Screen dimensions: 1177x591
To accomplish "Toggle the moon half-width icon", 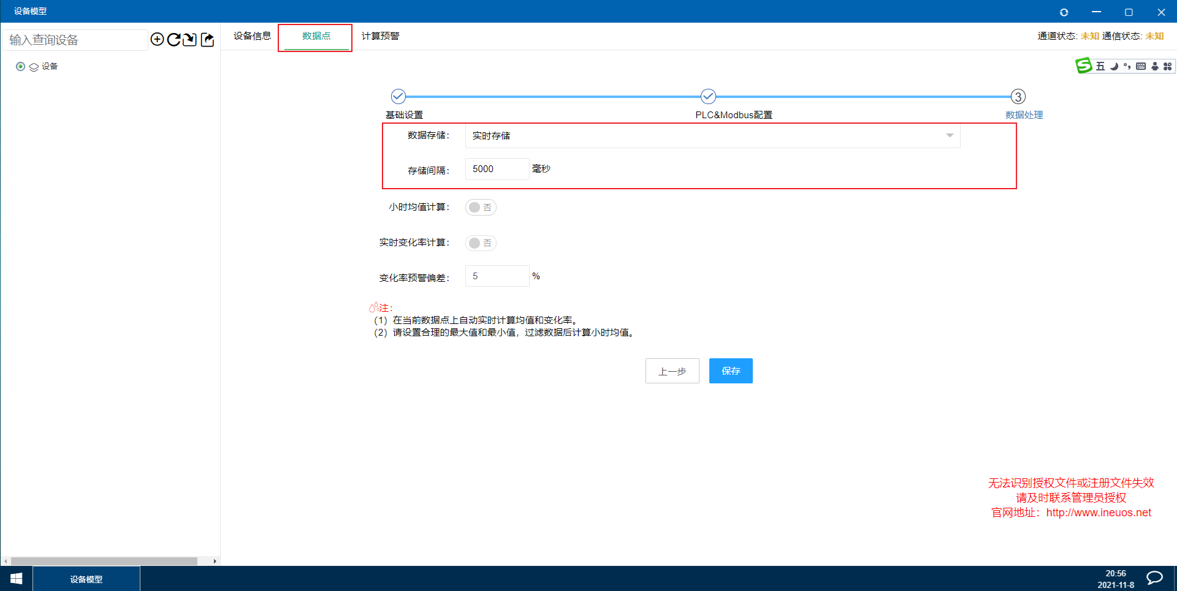I will [x=1114, y=66].
